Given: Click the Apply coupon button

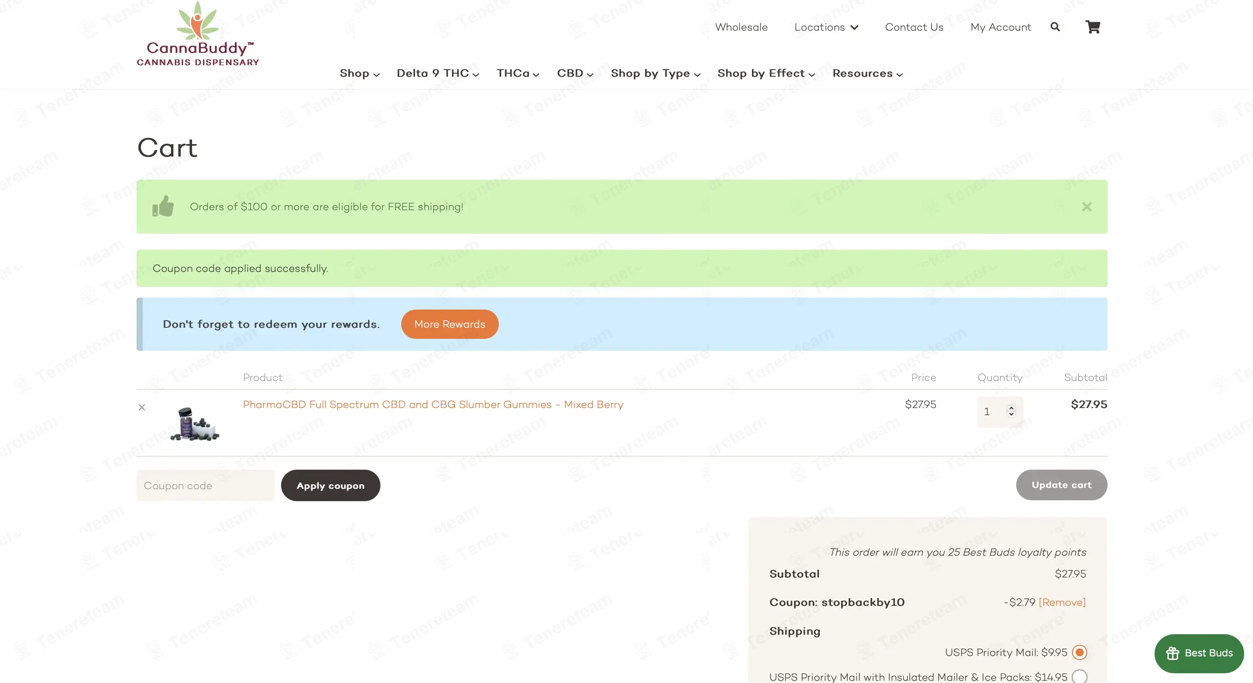Looking at the screenshot, I should (x=331, y=485).
